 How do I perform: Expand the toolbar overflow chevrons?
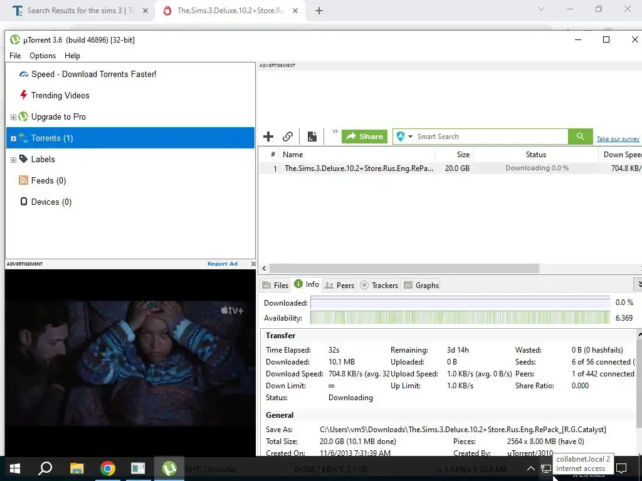point(335,132)
